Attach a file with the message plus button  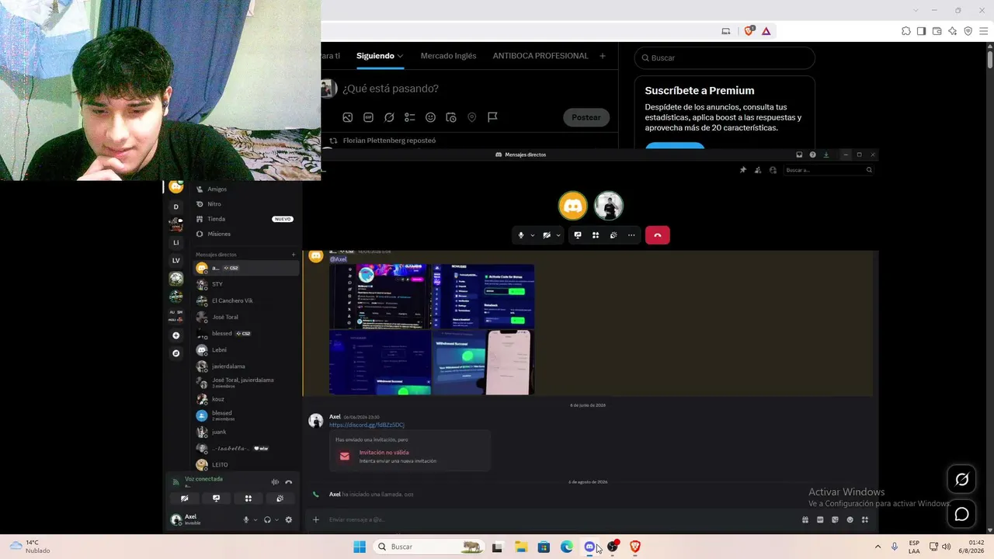tap(315, 519)
